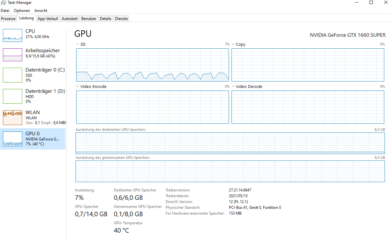Open the Video Decode engine dropdown

[x=233, y=86]
